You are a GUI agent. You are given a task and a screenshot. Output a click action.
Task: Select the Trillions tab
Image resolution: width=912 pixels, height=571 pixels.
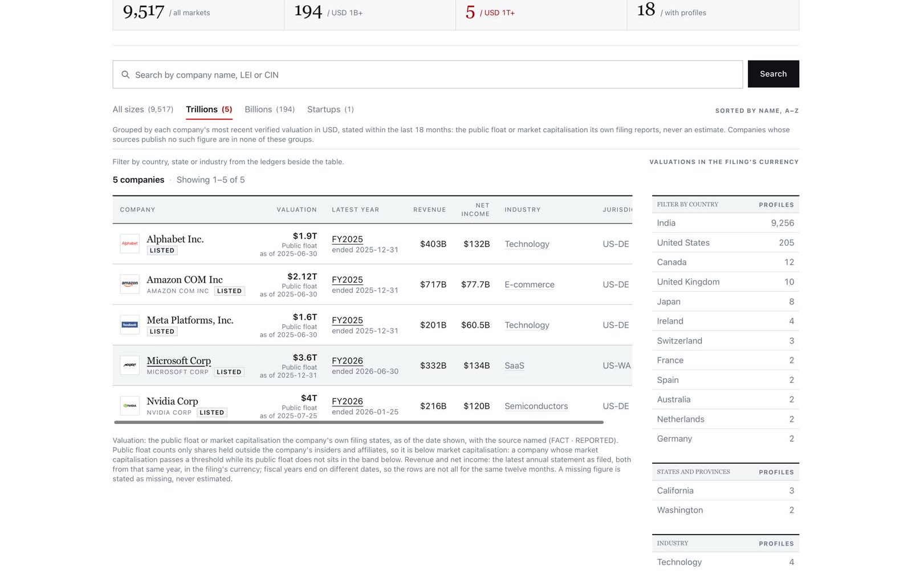point(209,109)
